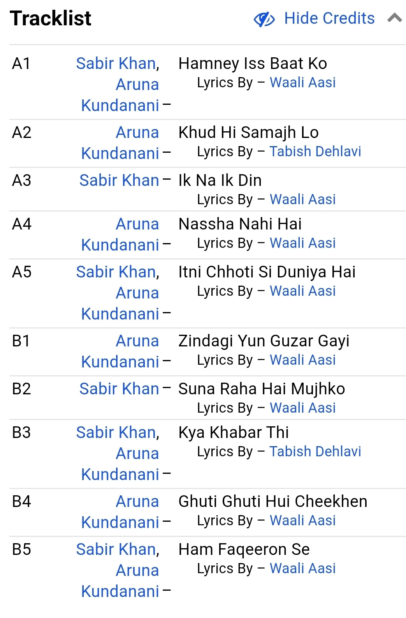This screenshot has height=618, width=406.
Task: Select Waali Aasi credit under Ik Na Ik Din
Action: point(303,199)
